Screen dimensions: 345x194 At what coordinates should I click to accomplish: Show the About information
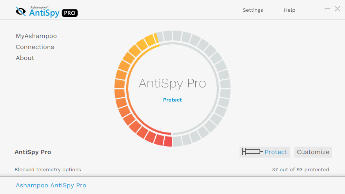25,58
